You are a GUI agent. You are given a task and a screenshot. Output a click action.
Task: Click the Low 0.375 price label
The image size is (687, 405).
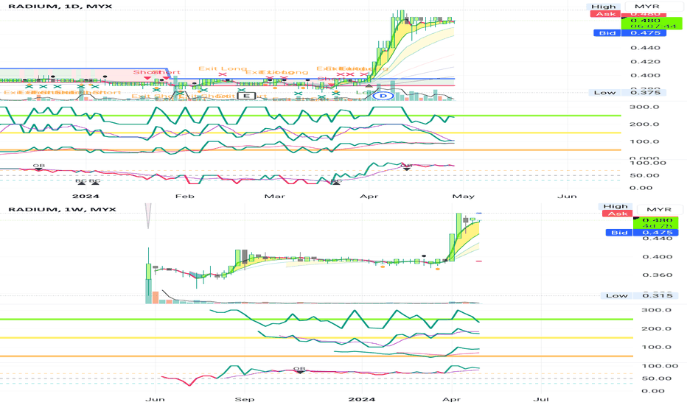[x=627, y=92]
